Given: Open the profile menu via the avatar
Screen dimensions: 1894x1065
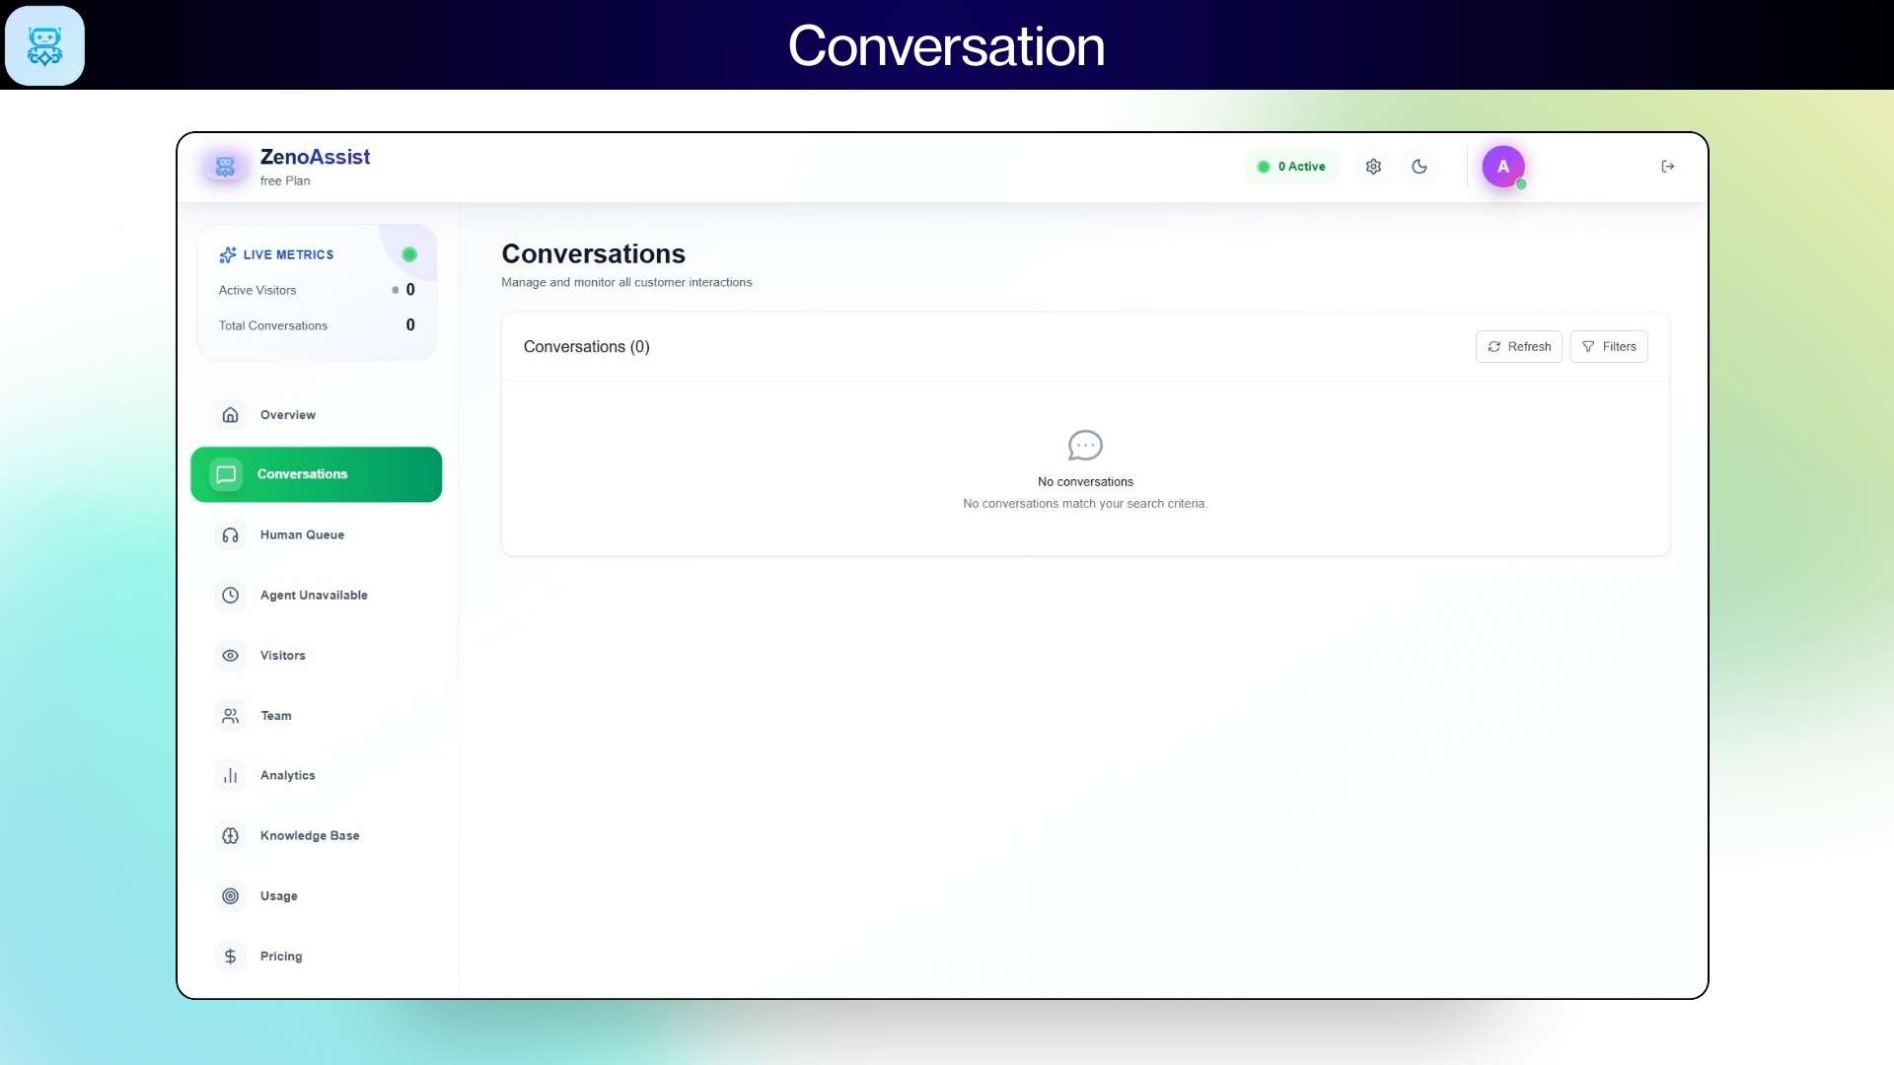Looking at the screenshot, I should tap(1502, 166).
